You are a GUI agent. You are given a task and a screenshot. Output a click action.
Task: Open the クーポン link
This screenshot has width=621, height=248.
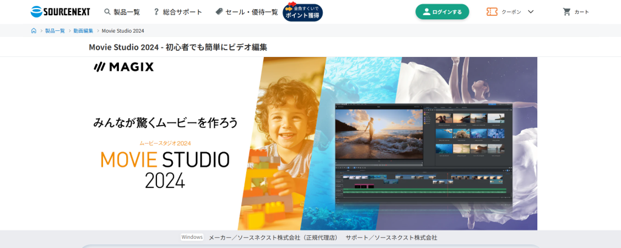[x=511, y=12]
